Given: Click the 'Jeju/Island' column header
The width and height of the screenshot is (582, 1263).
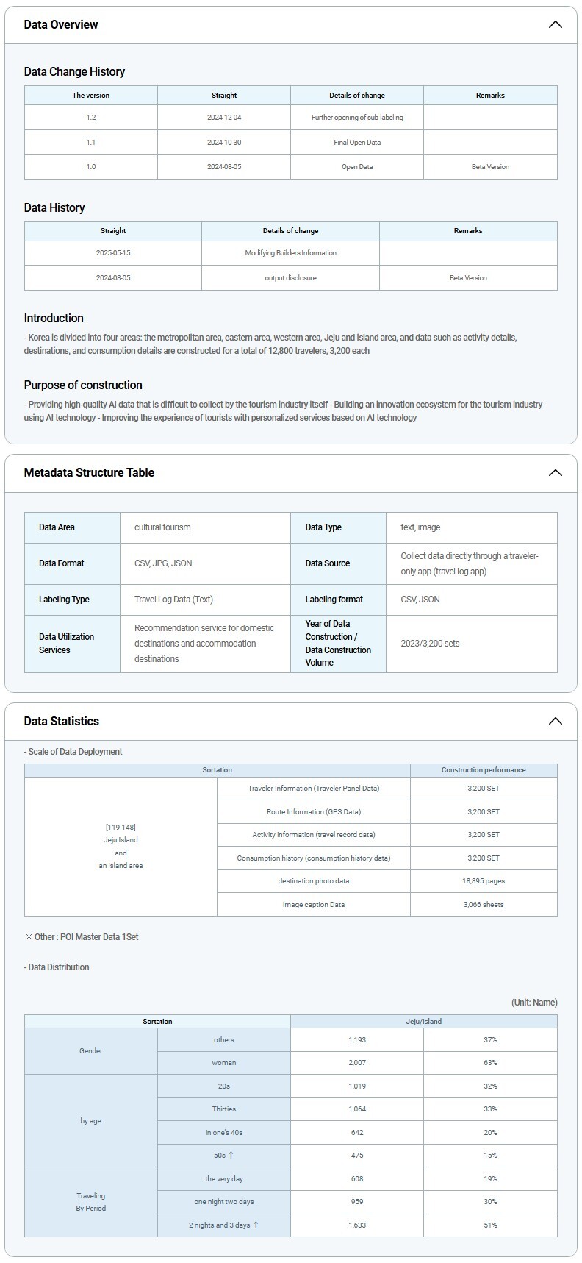Looking at the screenshot, I should click(x=423, y=1021).
